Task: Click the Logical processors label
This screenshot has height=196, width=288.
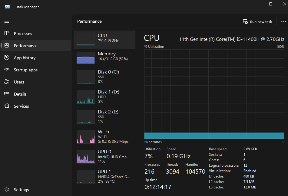Action: [224, 165]
